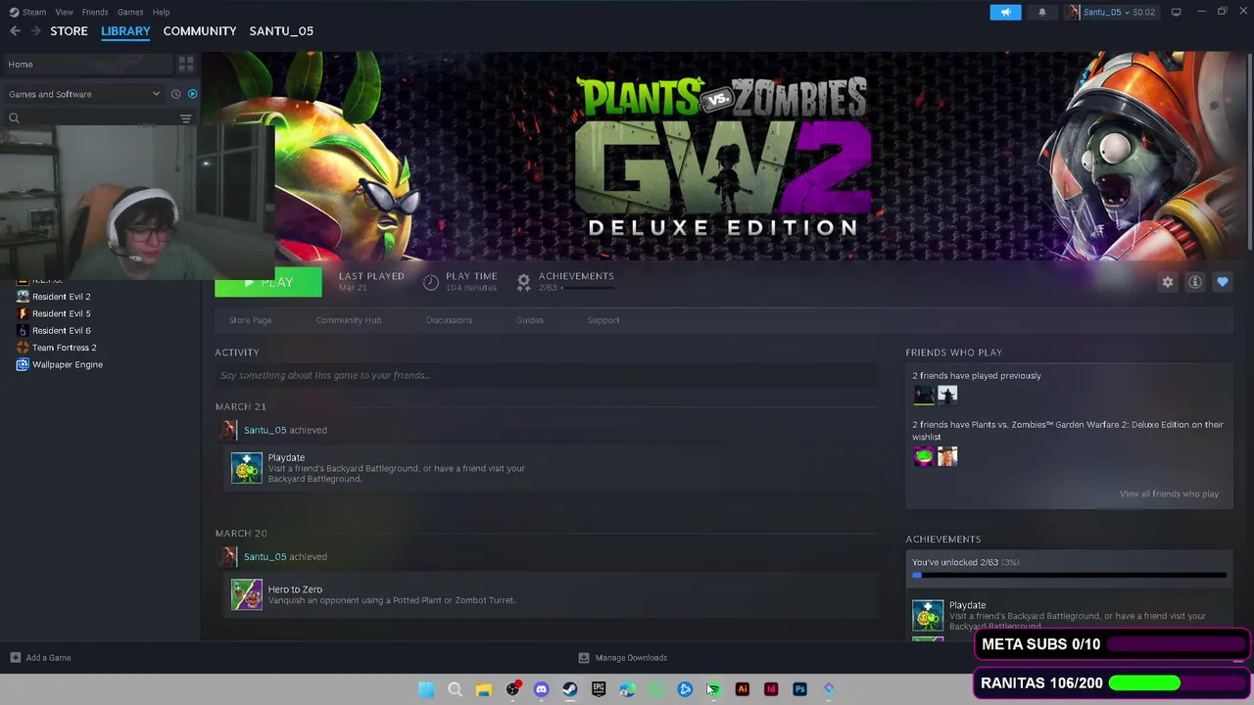
Task: Open taskbar search
Action: [455, 689]
